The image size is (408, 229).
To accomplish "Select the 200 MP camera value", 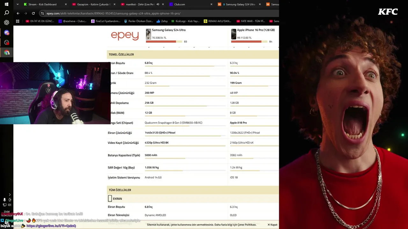I will tap(149, 93).
